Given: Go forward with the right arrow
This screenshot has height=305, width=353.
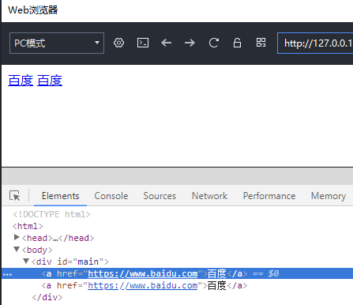Looking at the screenshot, I should (190, 43).
